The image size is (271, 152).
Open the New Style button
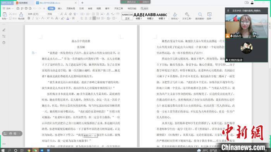(175, 16)
